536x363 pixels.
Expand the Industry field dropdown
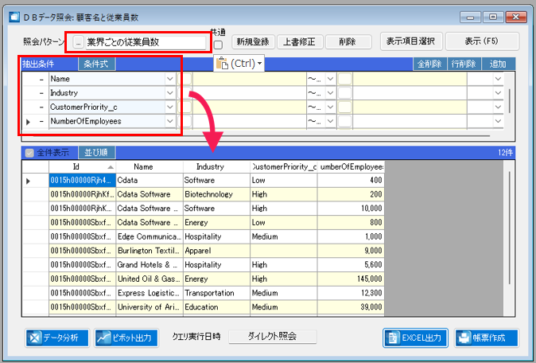pyautogui.click(x=170, y=92)
